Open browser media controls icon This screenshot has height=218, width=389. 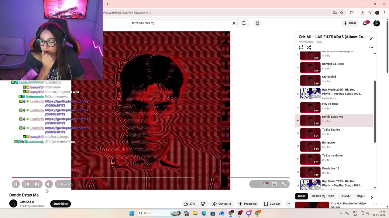[370, 13]
